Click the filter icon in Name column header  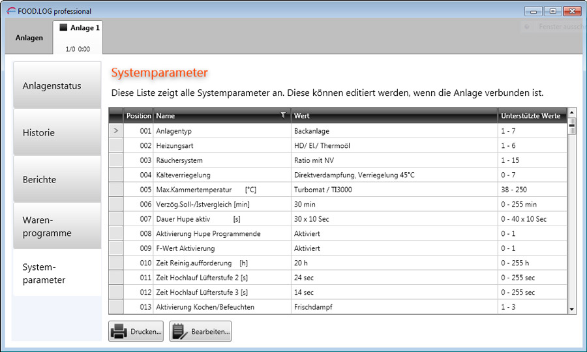click(x=283, y=115)
